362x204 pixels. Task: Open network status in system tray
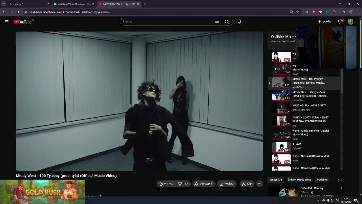333,200
